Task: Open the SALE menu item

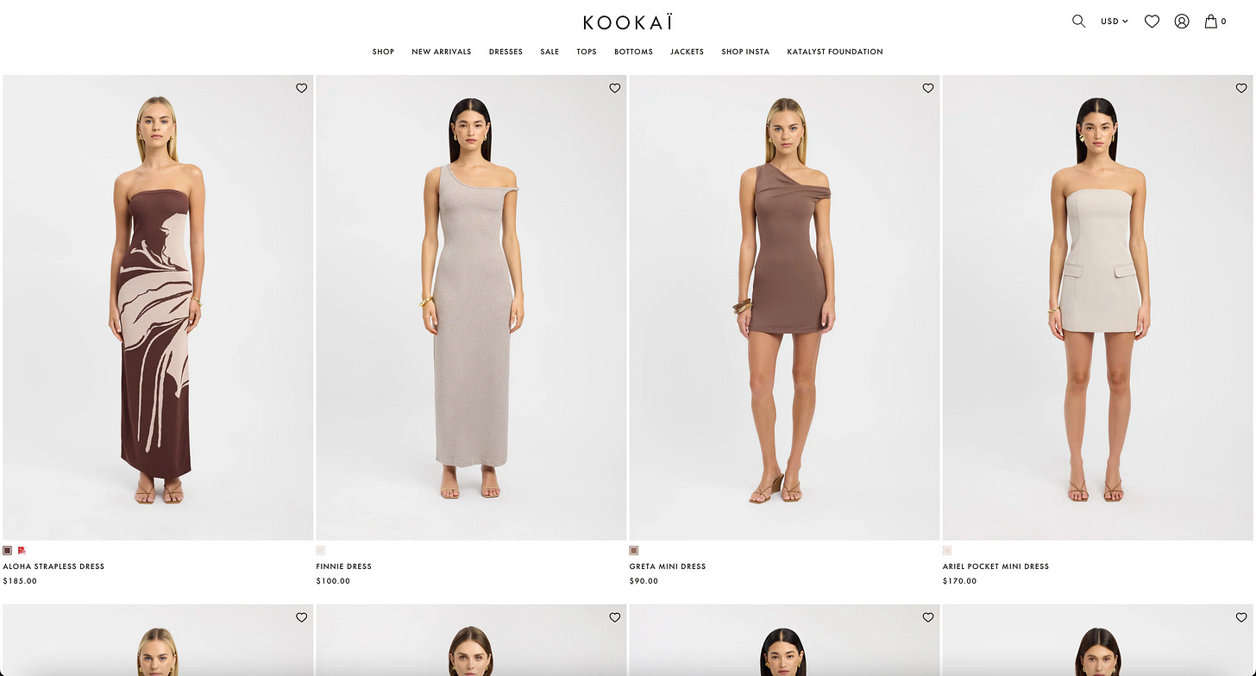Action: 549,52
